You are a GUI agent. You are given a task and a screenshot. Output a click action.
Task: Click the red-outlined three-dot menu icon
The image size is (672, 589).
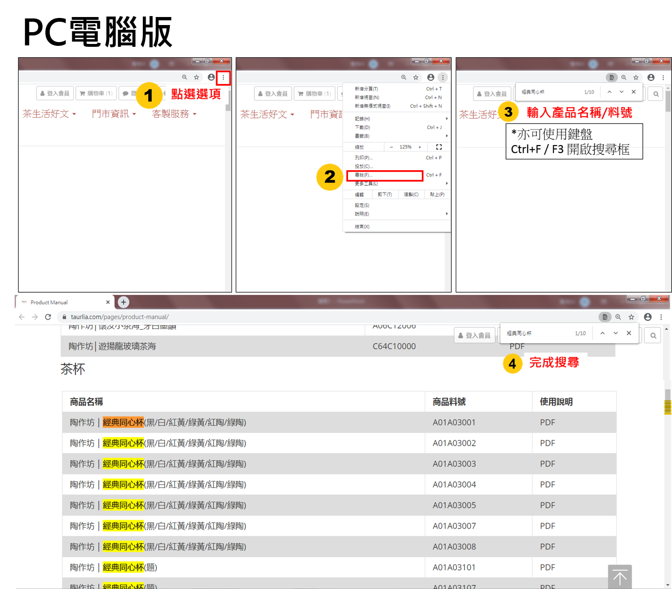click(x=223, y=78)
